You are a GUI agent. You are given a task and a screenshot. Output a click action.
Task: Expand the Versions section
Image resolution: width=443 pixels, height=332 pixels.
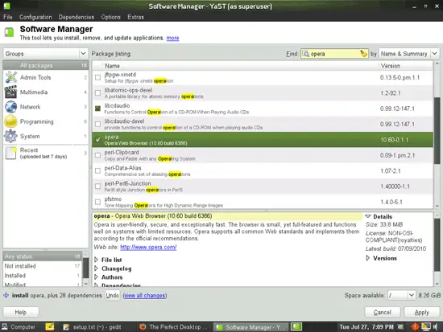368,258
